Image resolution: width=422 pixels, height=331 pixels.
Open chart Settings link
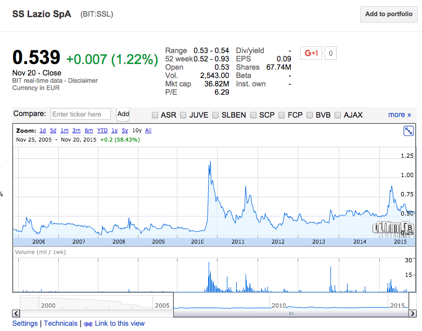(25, 324)
